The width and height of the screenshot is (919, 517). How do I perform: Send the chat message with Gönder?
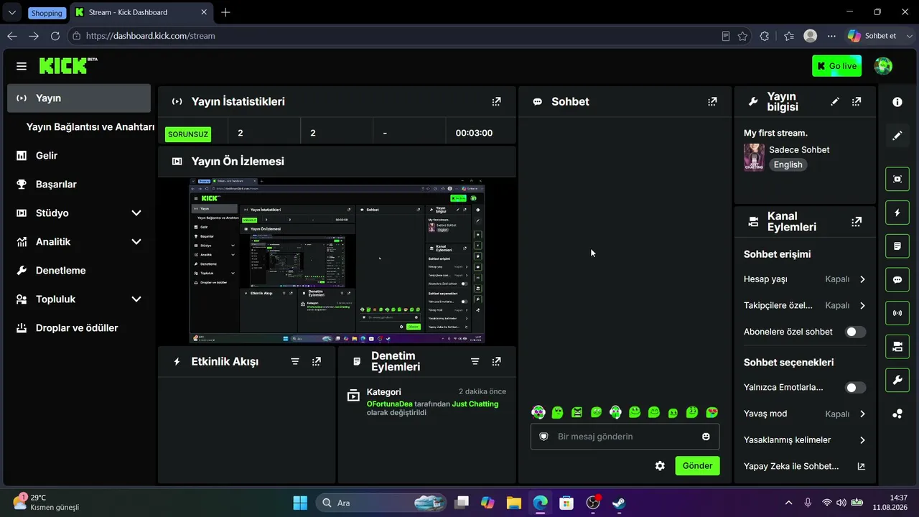pos(697,466)
